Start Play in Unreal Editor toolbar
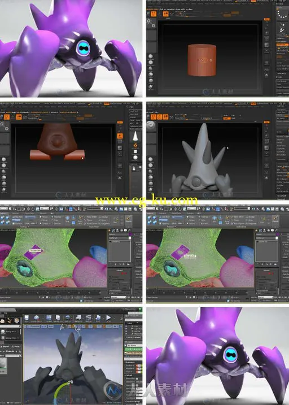This screenshot has width=289, height=405. [x=108, y=317]
